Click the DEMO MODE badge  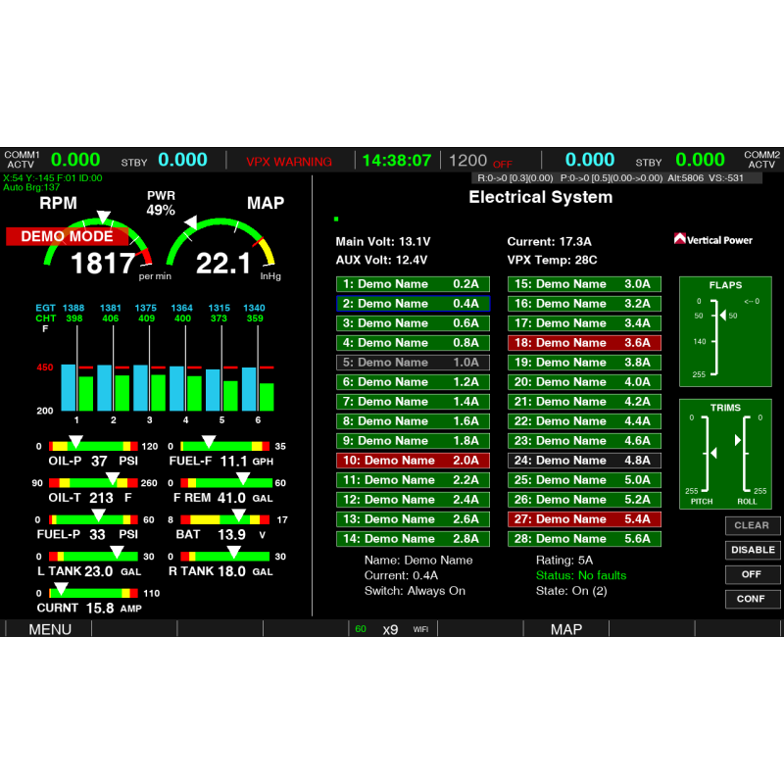click(x=67, y=236)
